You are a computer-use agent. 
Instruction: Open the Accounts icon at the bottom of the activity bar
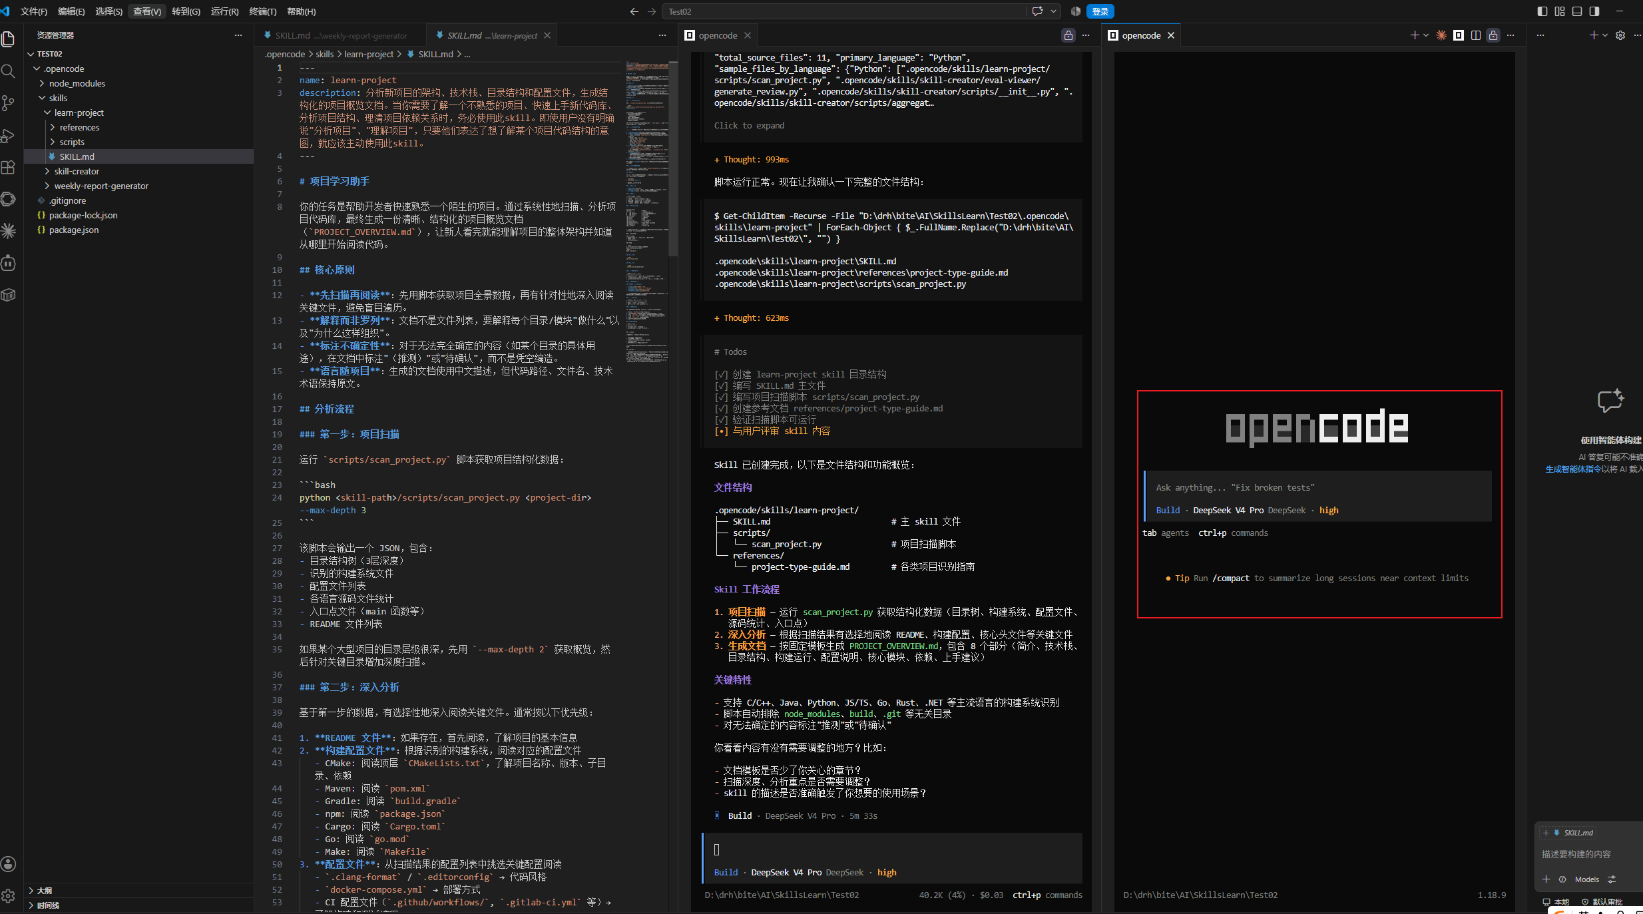pos(8,864)
